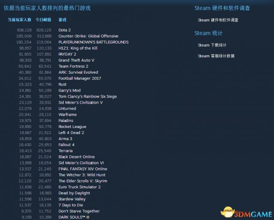Click current player count 66,933
274x220 pixels.
26,60
